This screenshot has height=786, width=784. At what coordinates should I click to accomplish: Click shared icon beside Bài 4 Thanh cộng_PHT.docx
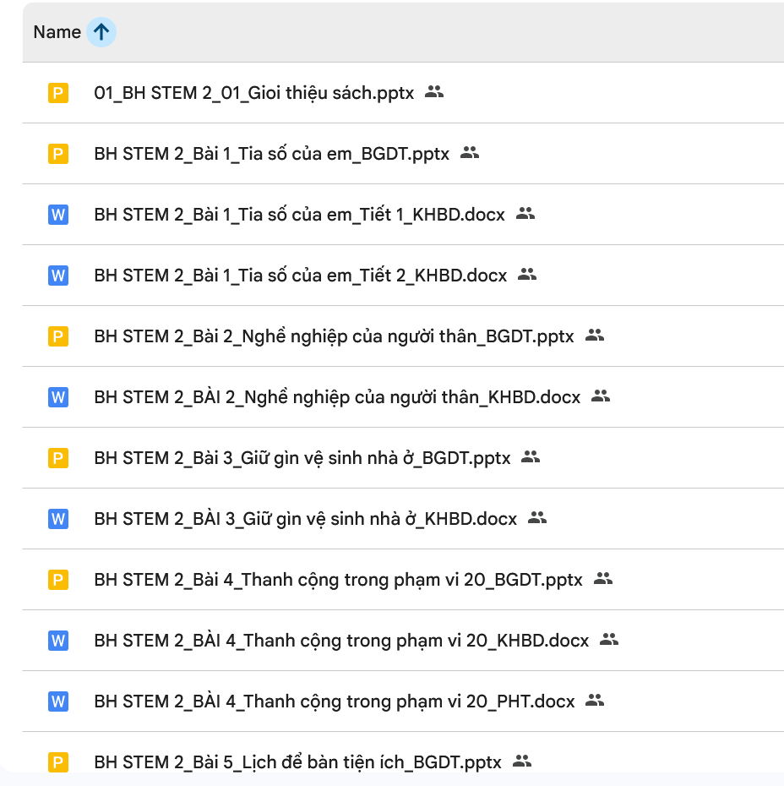click(595, 701)
